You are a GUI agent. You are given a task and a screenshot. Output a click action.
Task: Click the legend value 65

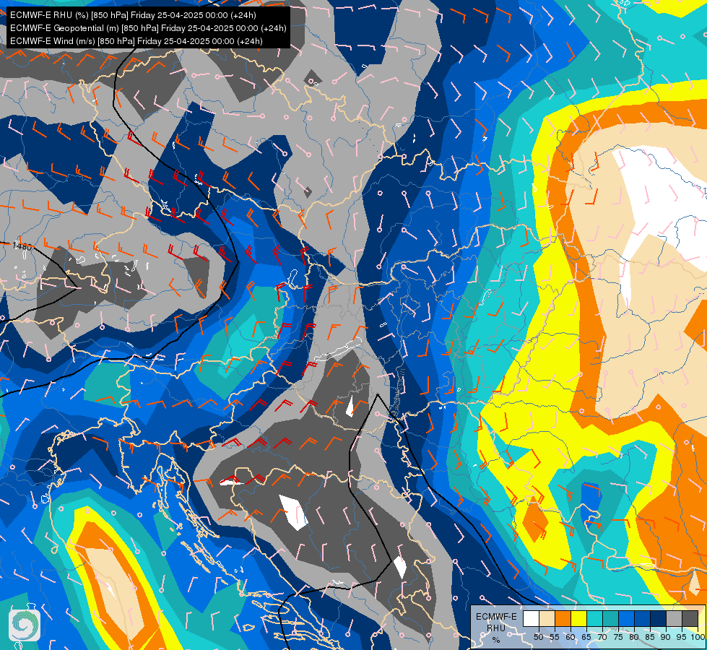pyautogui.click(x=586, y=637)
